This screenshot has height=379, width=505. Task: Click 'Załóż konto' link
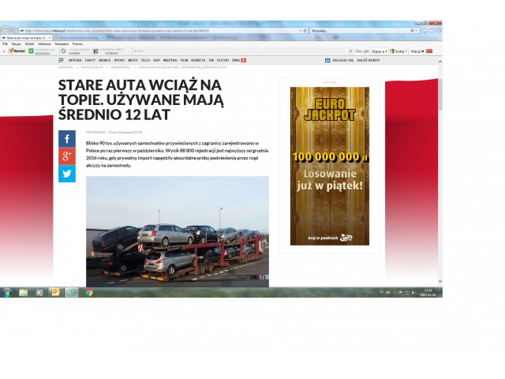368,60
